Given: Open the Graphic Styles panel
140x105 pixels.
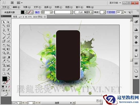Looking at the screenshot, I should pyautogui.click(x=136, y=55).
